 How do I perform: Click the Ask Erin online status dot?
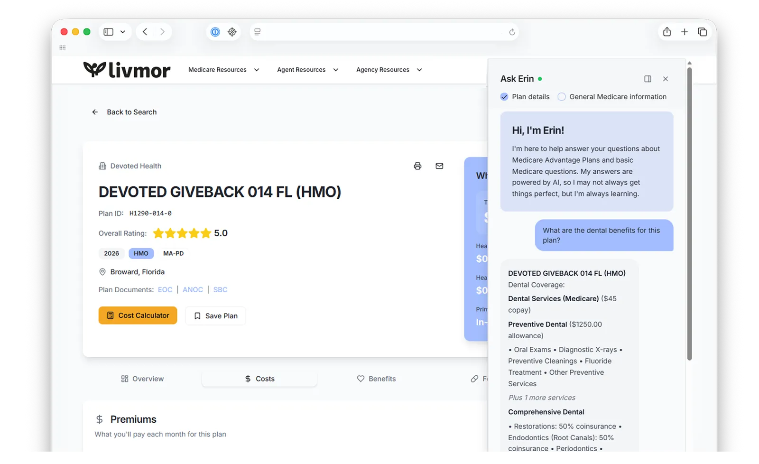pyautogui.click(x=540, y=79)
